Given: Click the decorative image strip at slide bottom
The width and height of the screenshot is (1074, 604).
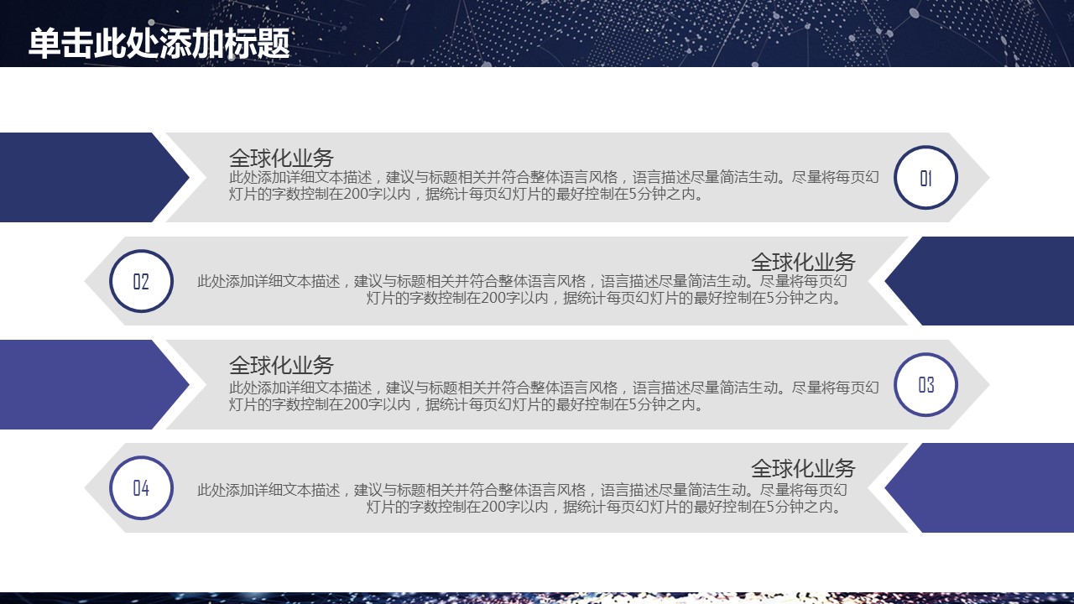Looking at the screenshot, I should click(537, 597).
